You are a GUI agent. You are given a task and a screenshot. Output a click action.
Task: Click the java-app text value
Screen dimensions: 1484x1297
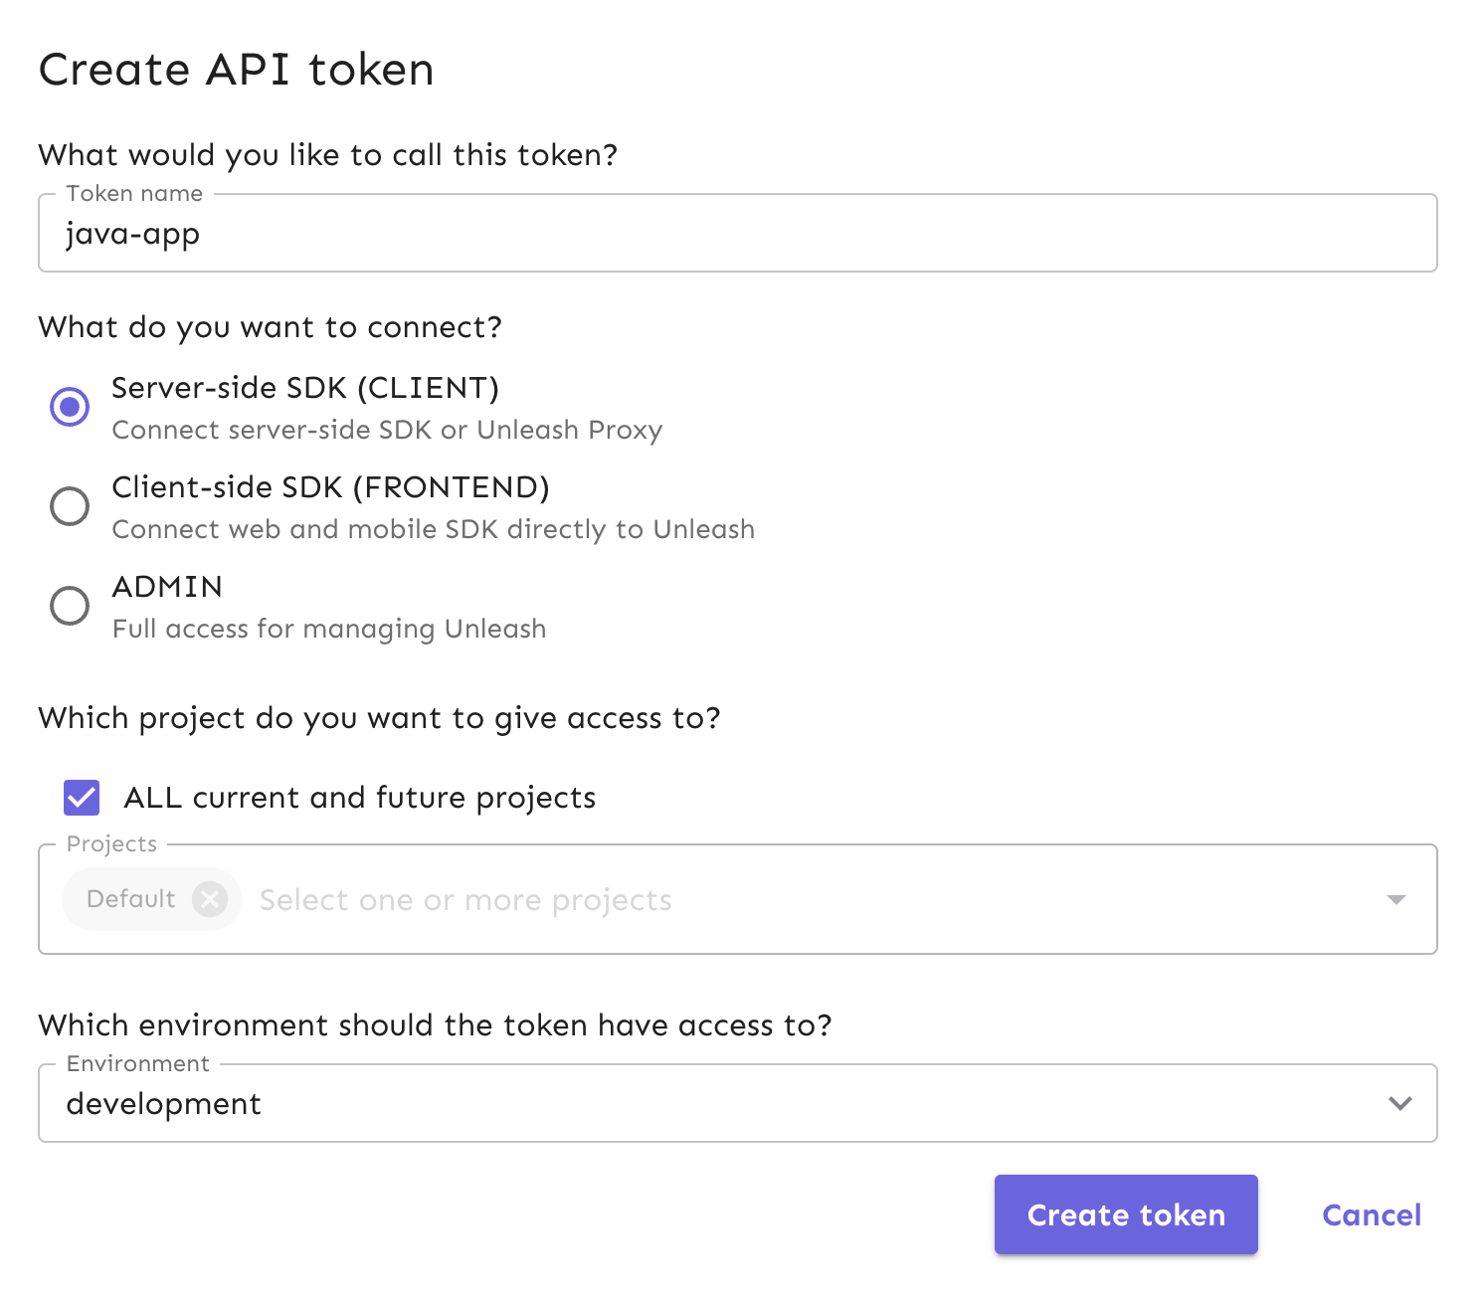click(x=132, y=234)
